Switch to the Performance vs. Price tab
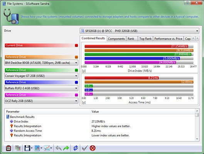The width and height of the screenshot is (204, 154). click(168, 39)
